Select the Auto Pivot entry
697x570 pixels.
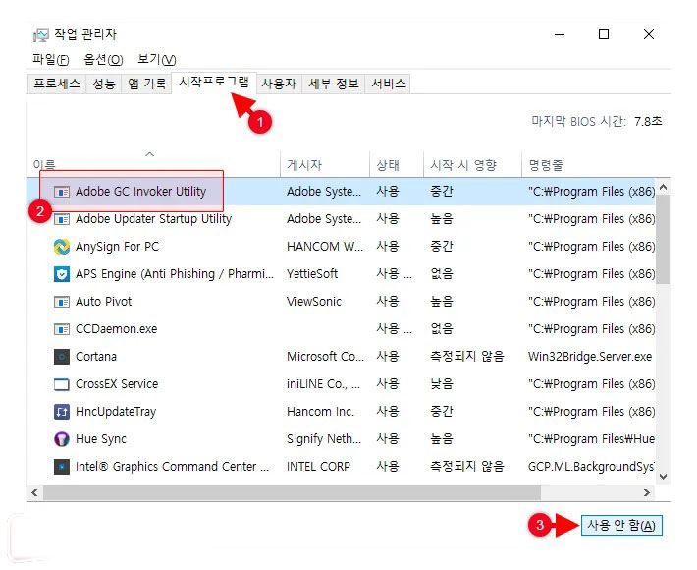[x=104, y=302]
